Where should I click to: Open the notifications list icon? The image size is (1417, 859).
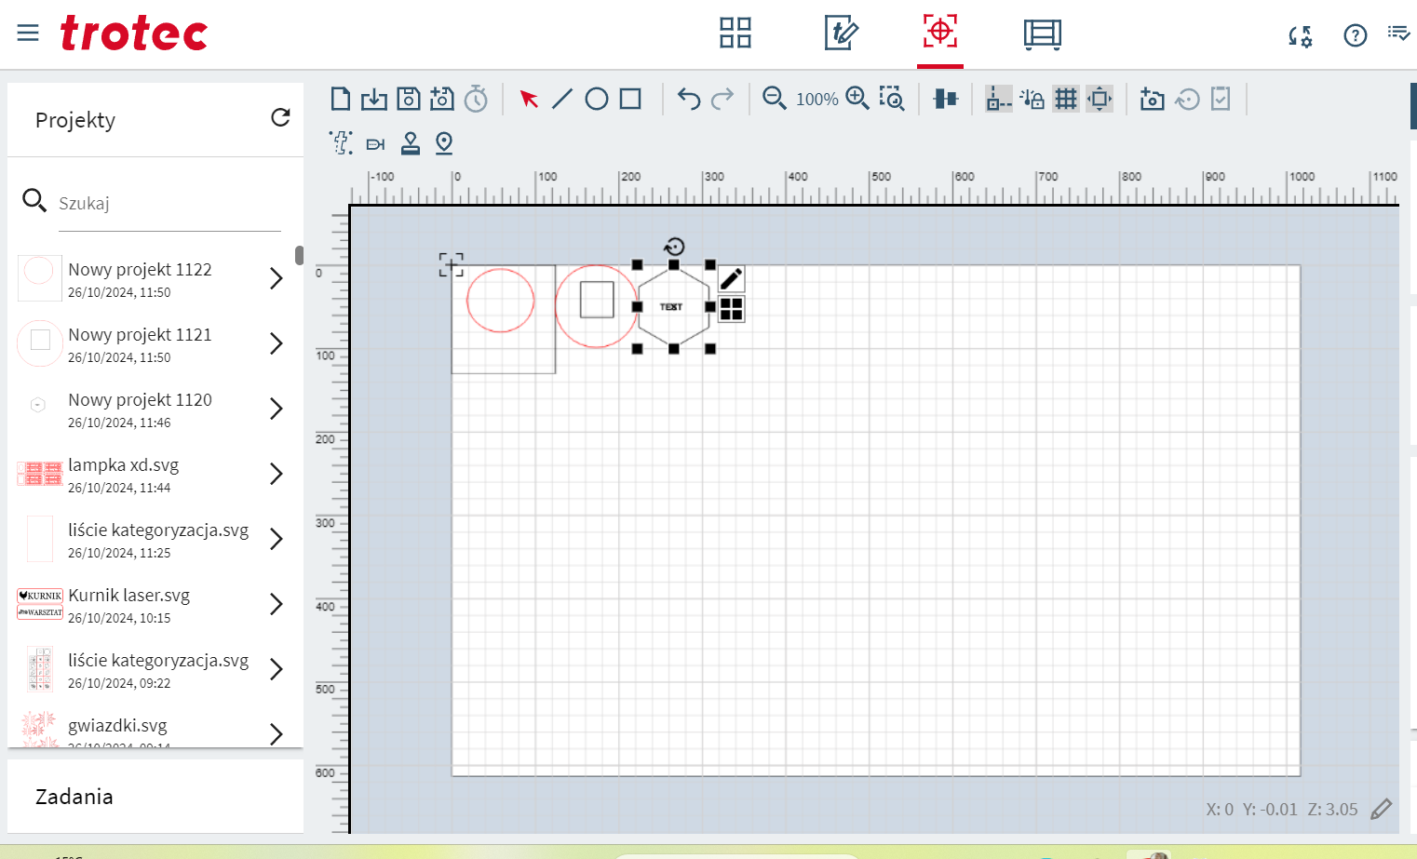[x=1398, y=34]
